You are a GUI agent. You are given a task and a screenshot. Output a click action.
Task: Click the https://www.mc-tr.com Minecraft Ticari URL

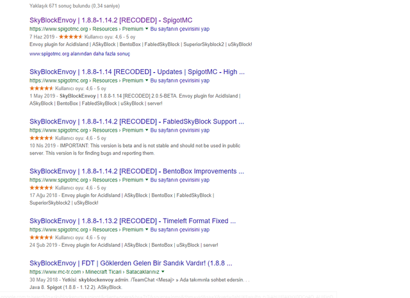coord(94,272)
